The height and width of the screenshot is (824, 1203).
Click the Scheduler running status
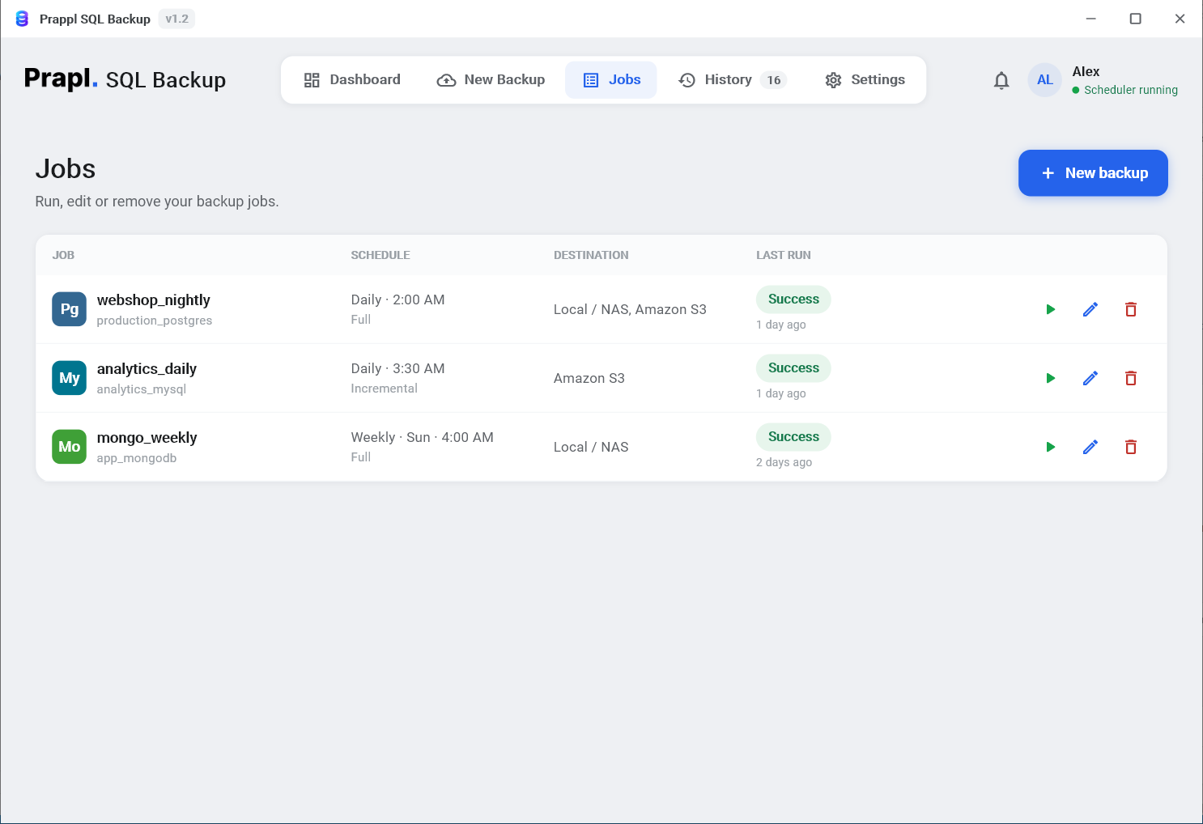[1124, 90]
